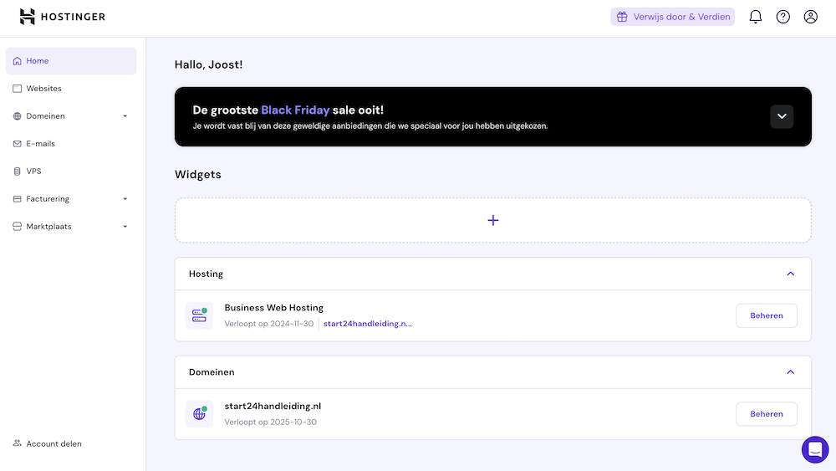836x471 pixels.
Task: Expand the Domeinen sidebar menu
Action: pyautogui.click(x=125, y=116)
